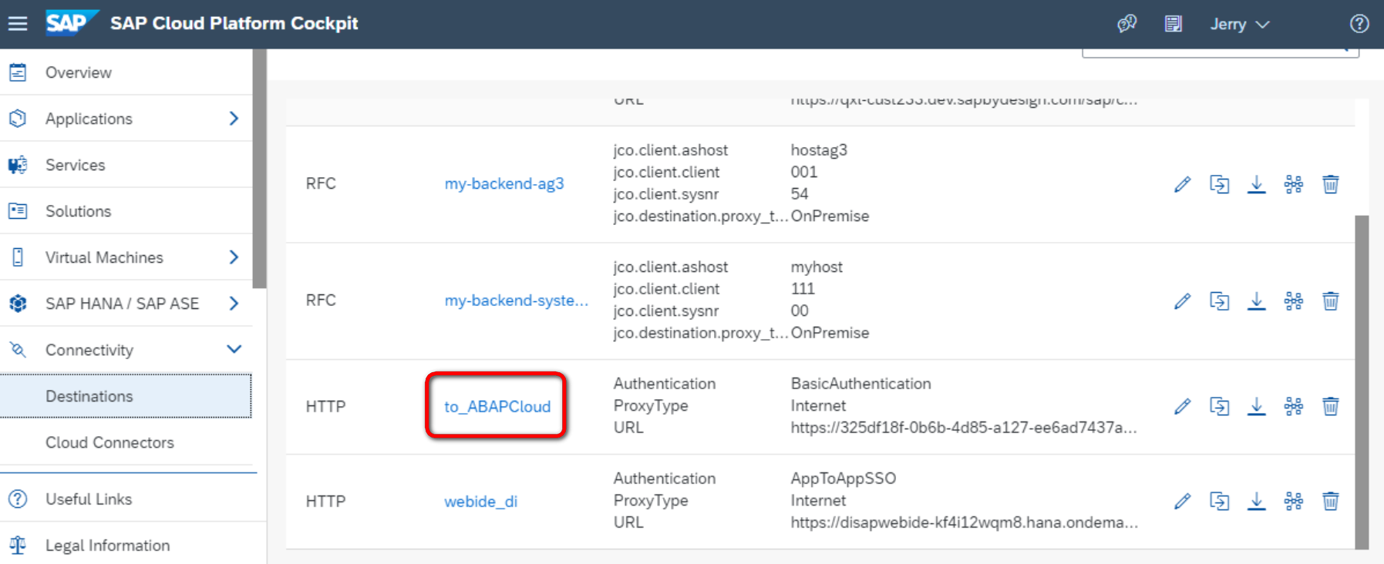Select the BasicAuthentication value text
Viewport: 1384px width, 564px height.
coord(860,384)
